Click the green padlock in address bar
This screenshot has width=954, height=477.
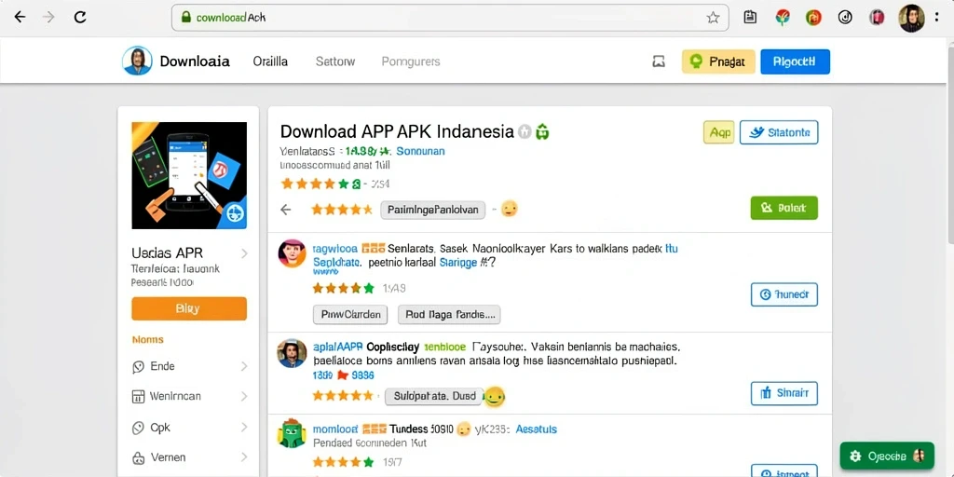(186, 17)
